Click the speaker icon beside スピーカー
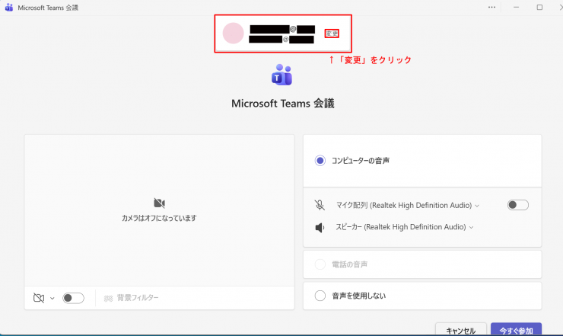Screen dimensions: 563x336 [x=320, y=227]
